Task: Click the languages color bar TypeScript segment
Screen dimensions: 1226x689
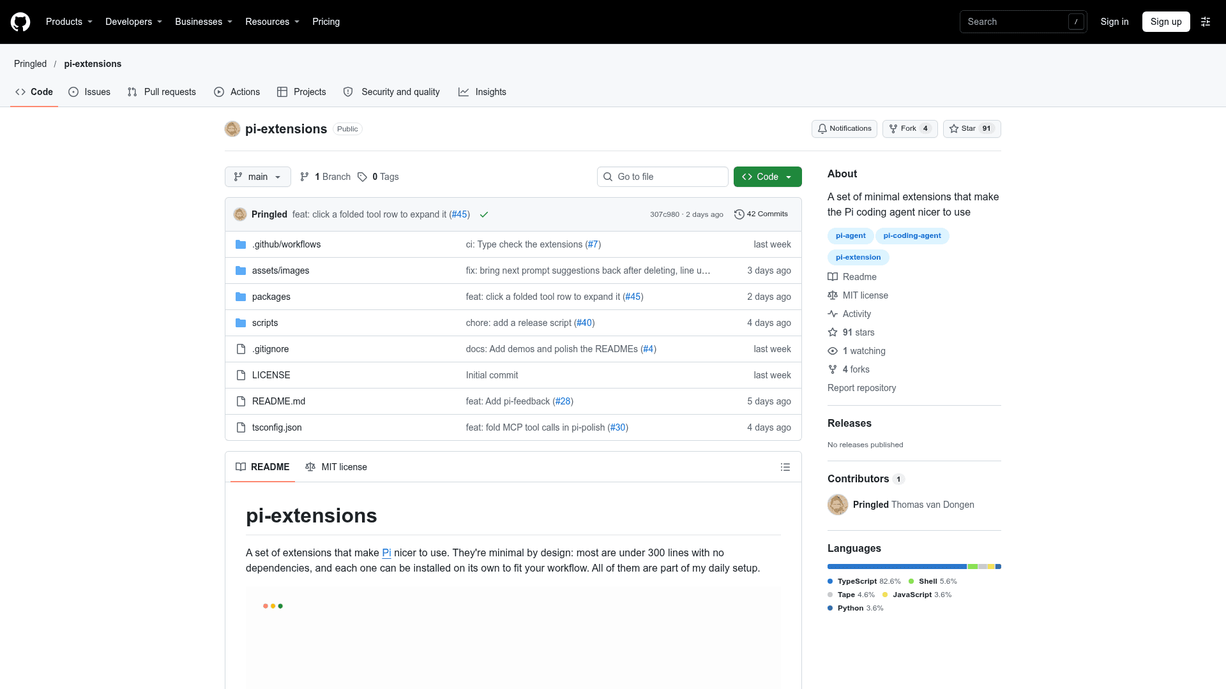Action: coord(897,567)
